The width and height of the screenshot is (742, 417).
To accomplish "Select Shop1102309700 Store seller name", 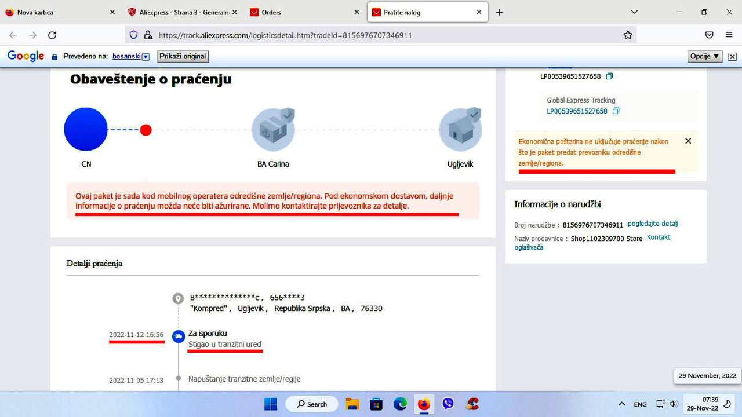I will click(x=606, y=239).
